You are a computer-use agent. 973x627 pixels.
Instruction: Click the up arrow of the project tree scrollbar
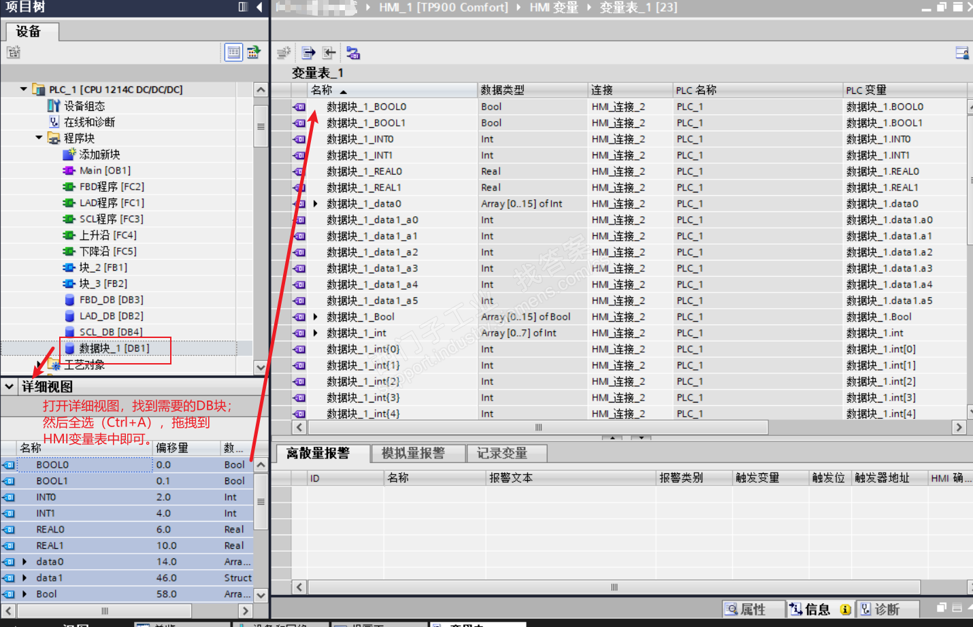pos(261,90)
